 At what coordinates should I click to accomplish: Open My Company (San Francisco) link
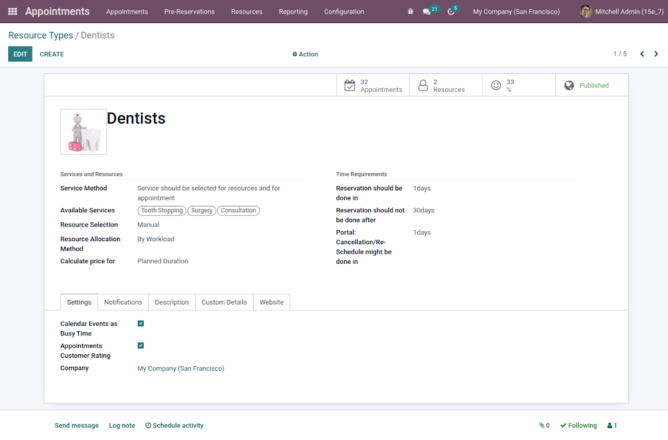click(x=181, y=368)
